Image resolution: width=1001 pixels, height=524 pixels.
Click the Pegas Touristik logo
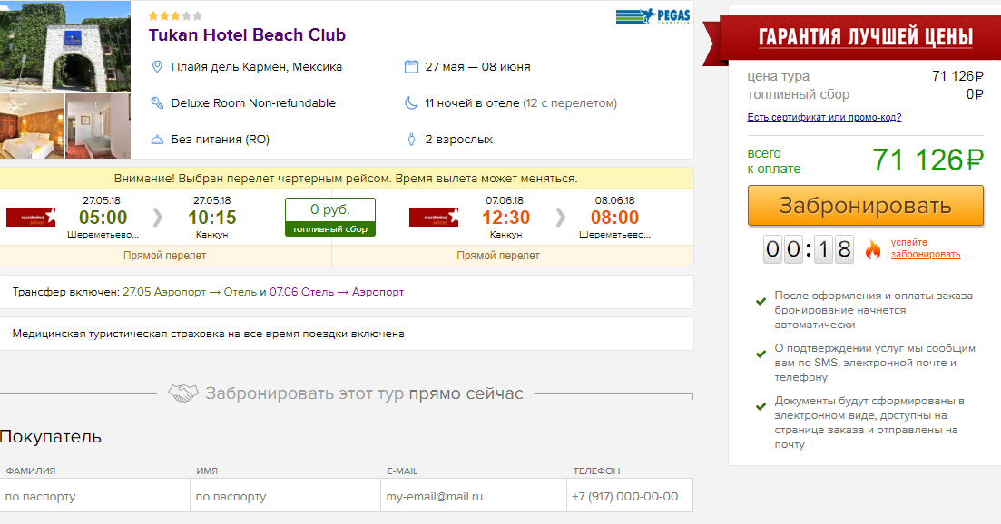(x=653, y=16)
